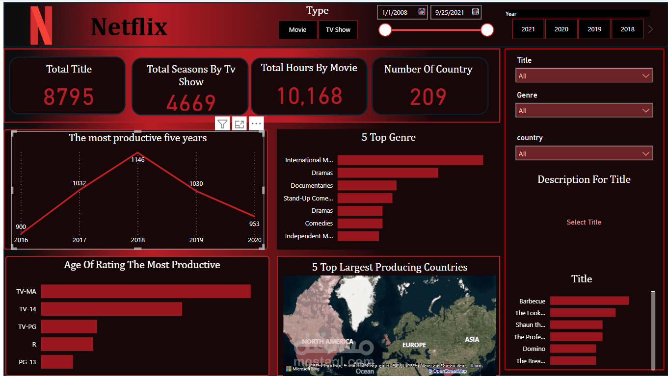The width and height of the screenshot is (668, 376).
Task: Click the ASIA map label
Action: (x=472, y=339)
